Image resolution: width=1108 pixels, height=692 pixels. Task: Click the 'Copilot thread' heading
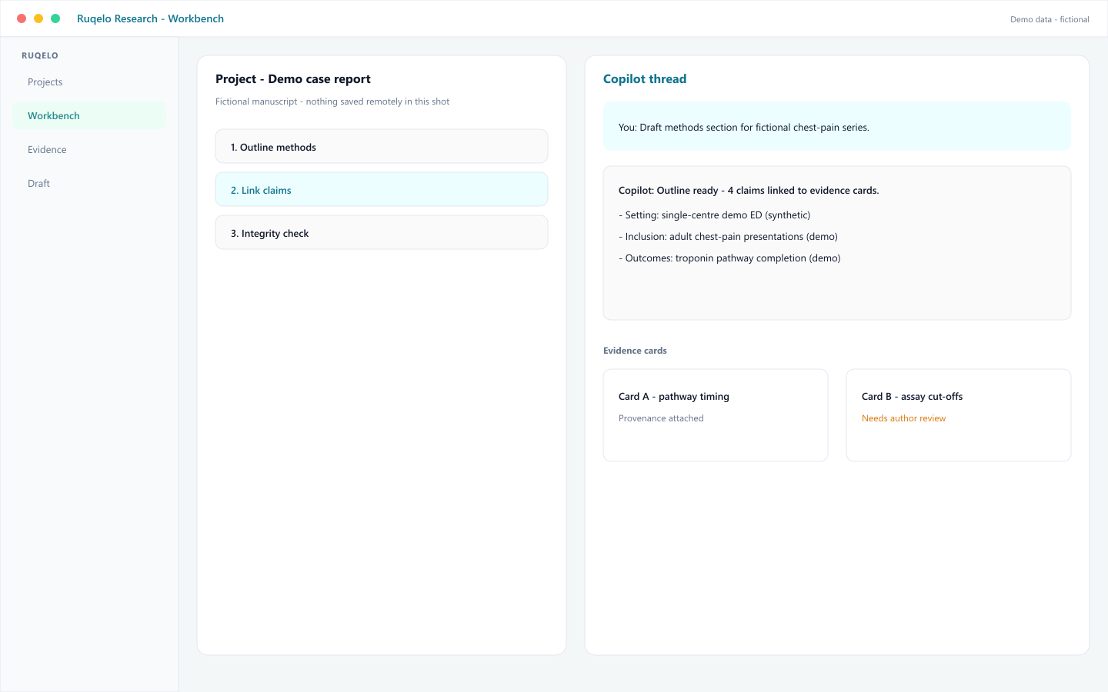645,79
